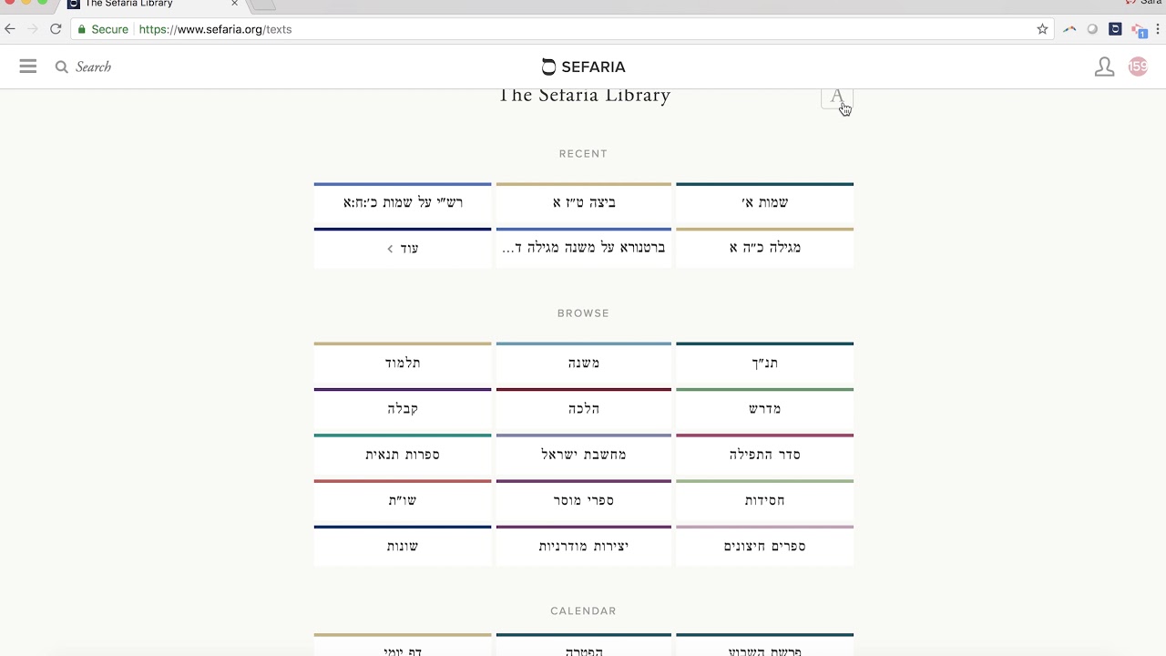
Task: Go back with the browser back arrow
Action: 10,29
